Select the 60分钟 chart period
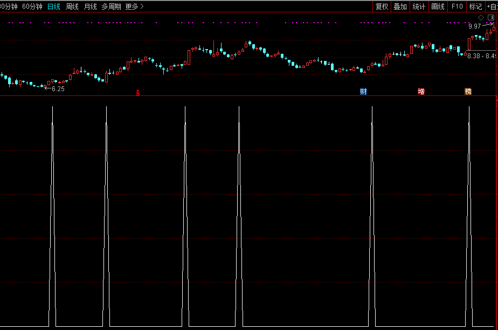This screenshot has height=330, width=498. click(32, 6)
